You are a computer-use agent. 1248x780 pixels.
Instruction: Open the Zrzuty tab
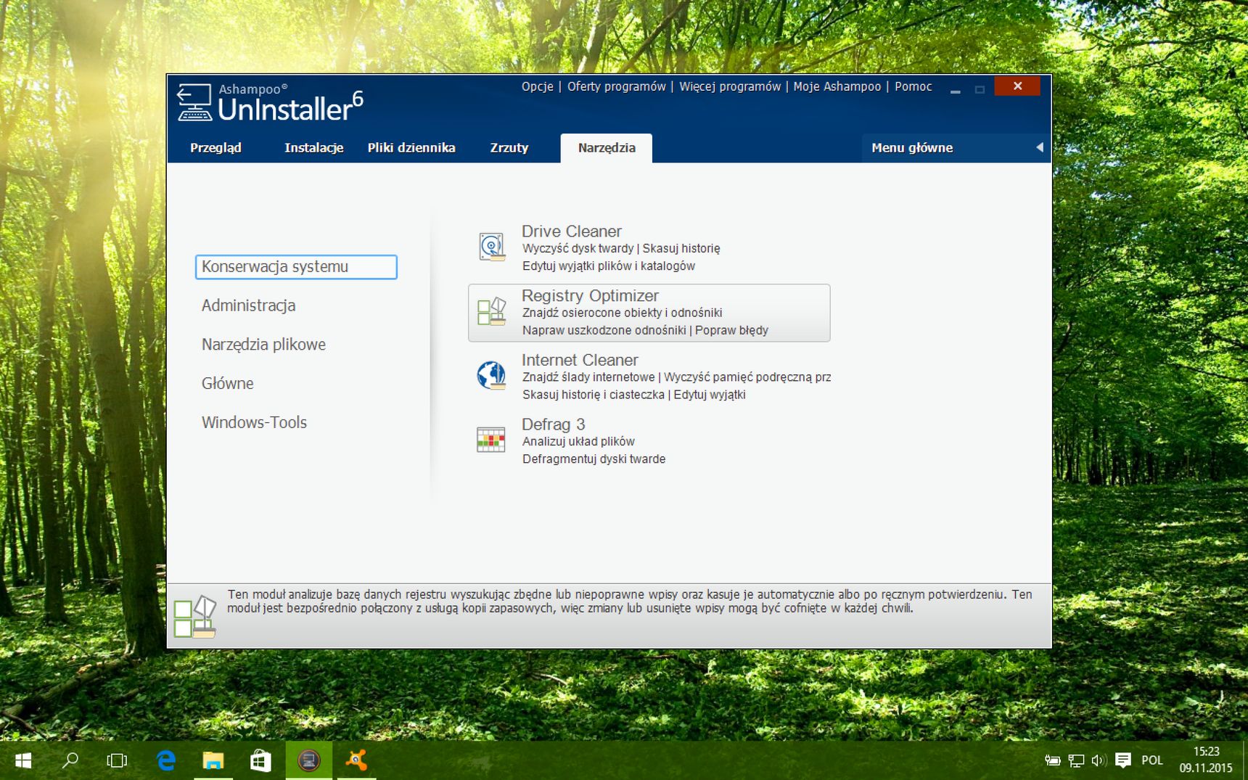pos(509,148)
